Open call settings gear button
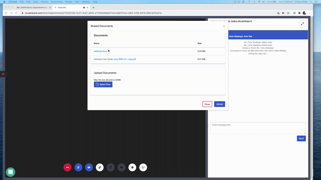The height and width of the screenshot is (180, 321). click(x=132, y=167)
